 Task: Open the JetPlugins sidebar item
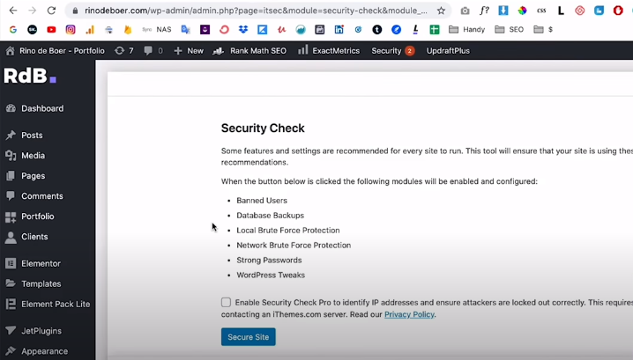coord(41,331)
